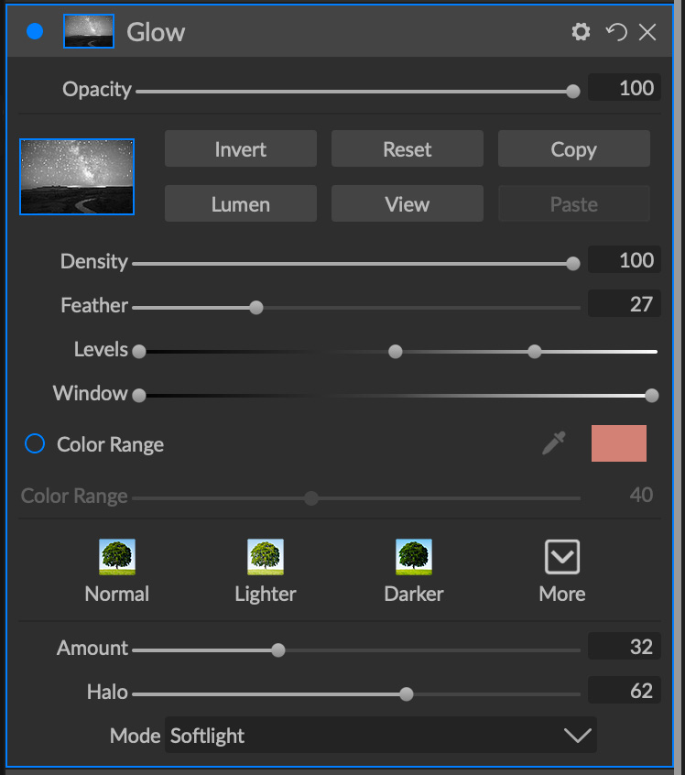Expand the More blending options
Screen dimensions: 685x775
point(562,557)
